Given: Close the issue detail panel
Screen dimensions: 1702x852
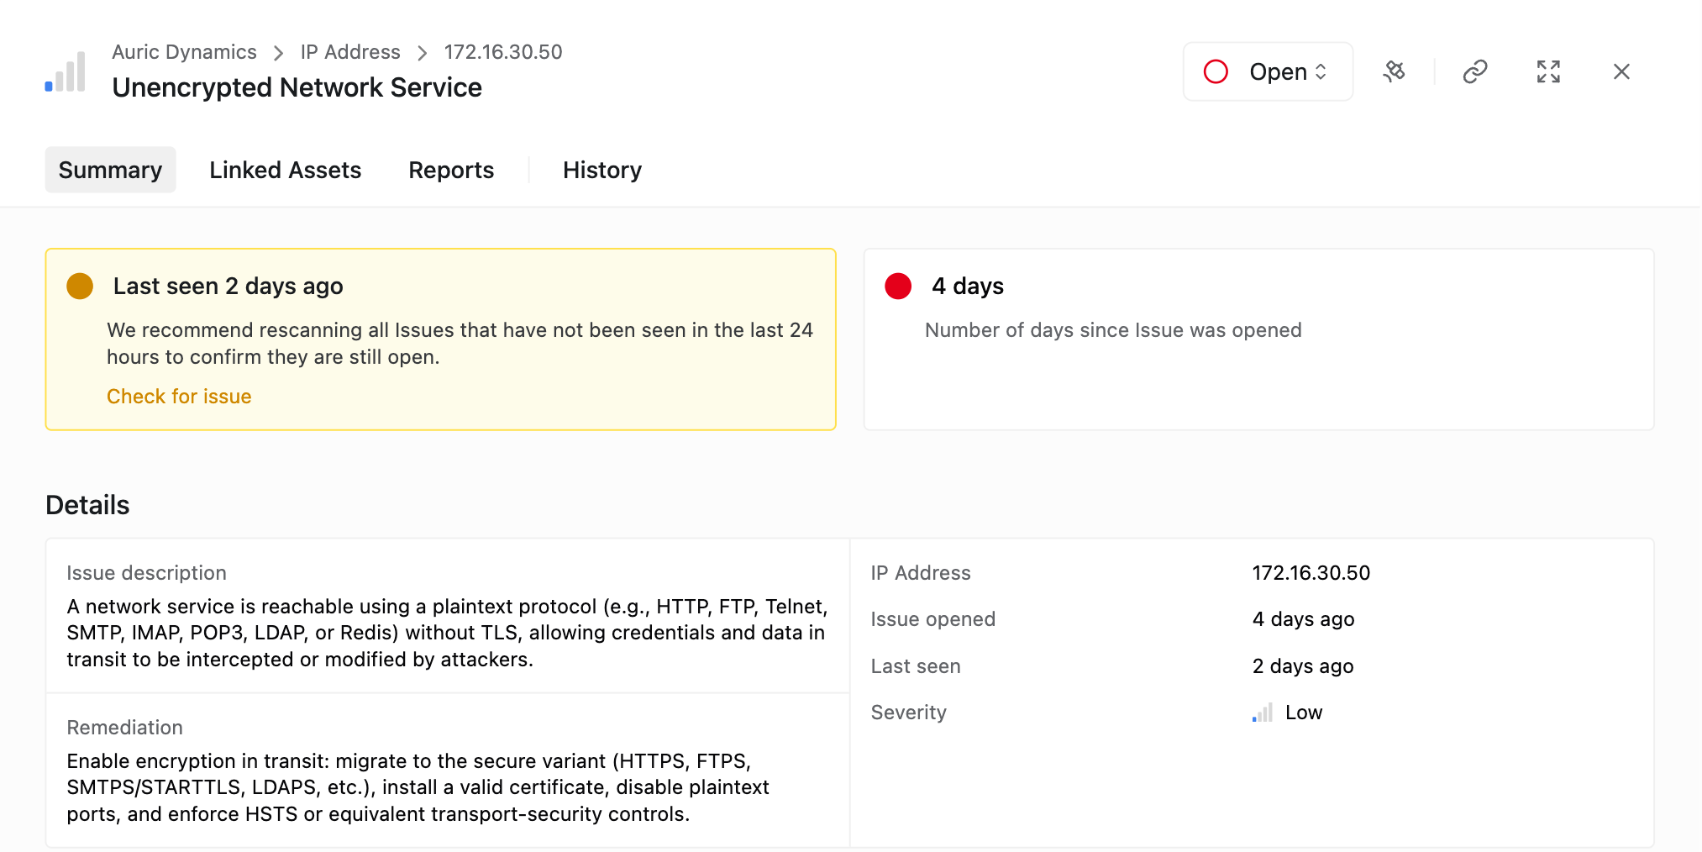Looking at the screenshot, I should 1621,71.
